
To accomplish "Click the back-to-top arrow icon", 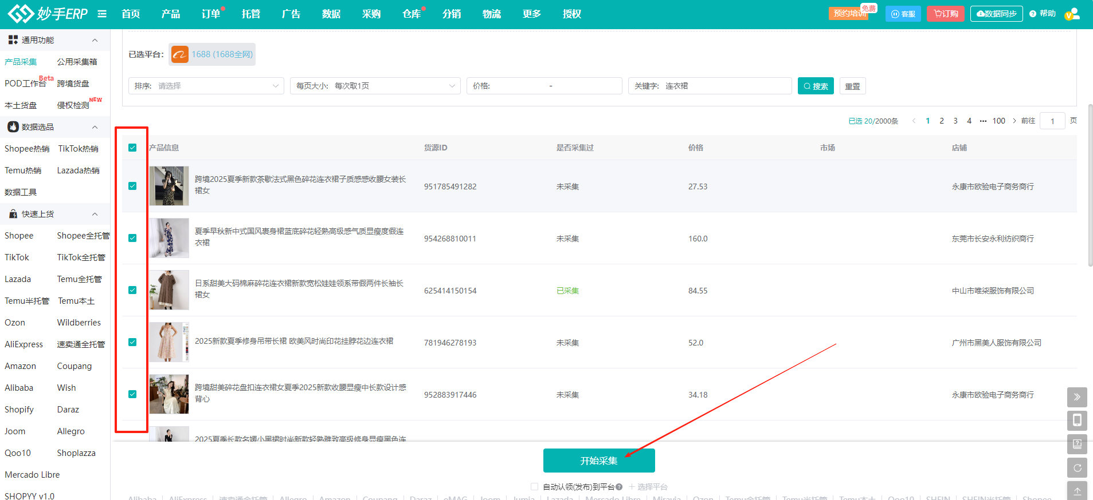I will [x=1077, y=491].
